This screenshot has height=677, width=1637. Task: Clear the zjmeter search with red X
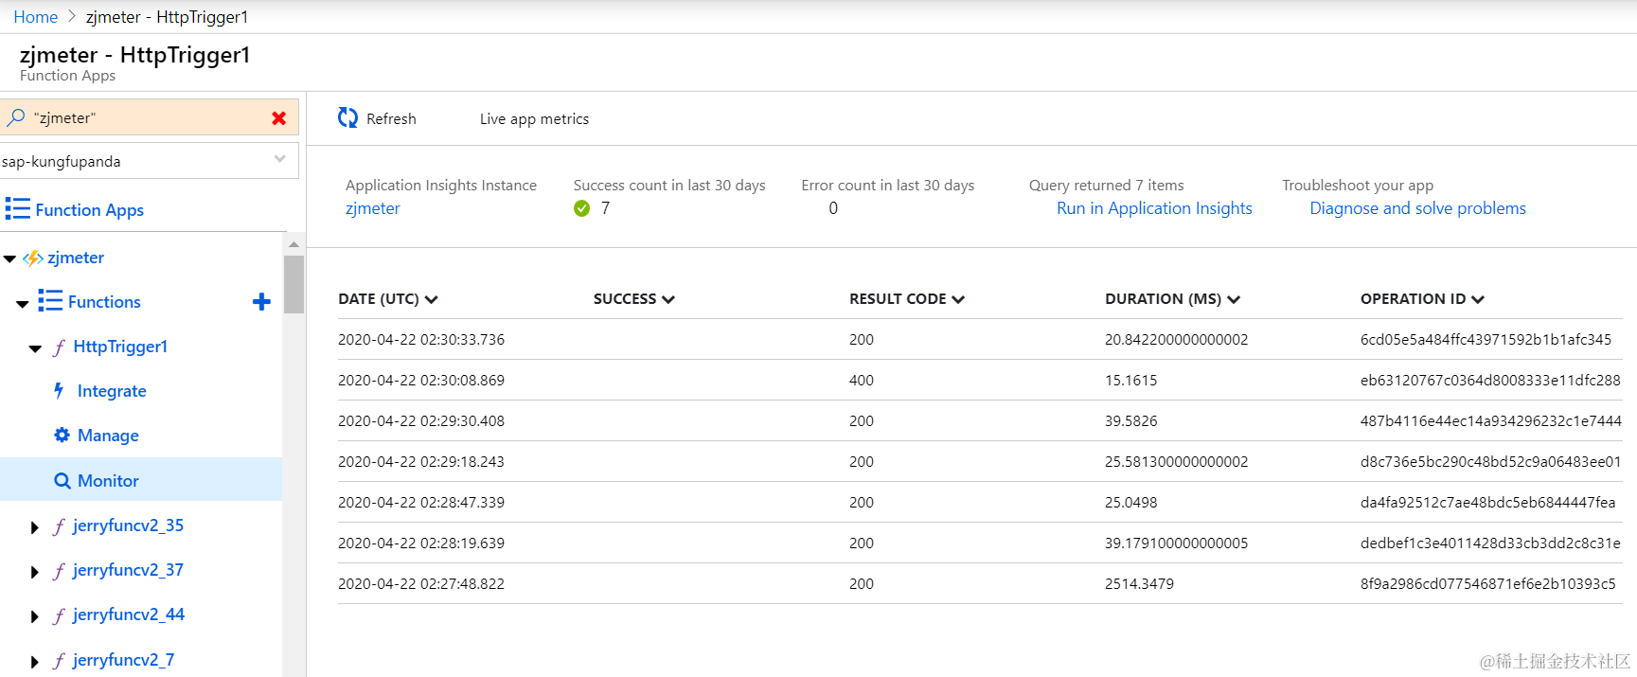click(x=278, y=118)
